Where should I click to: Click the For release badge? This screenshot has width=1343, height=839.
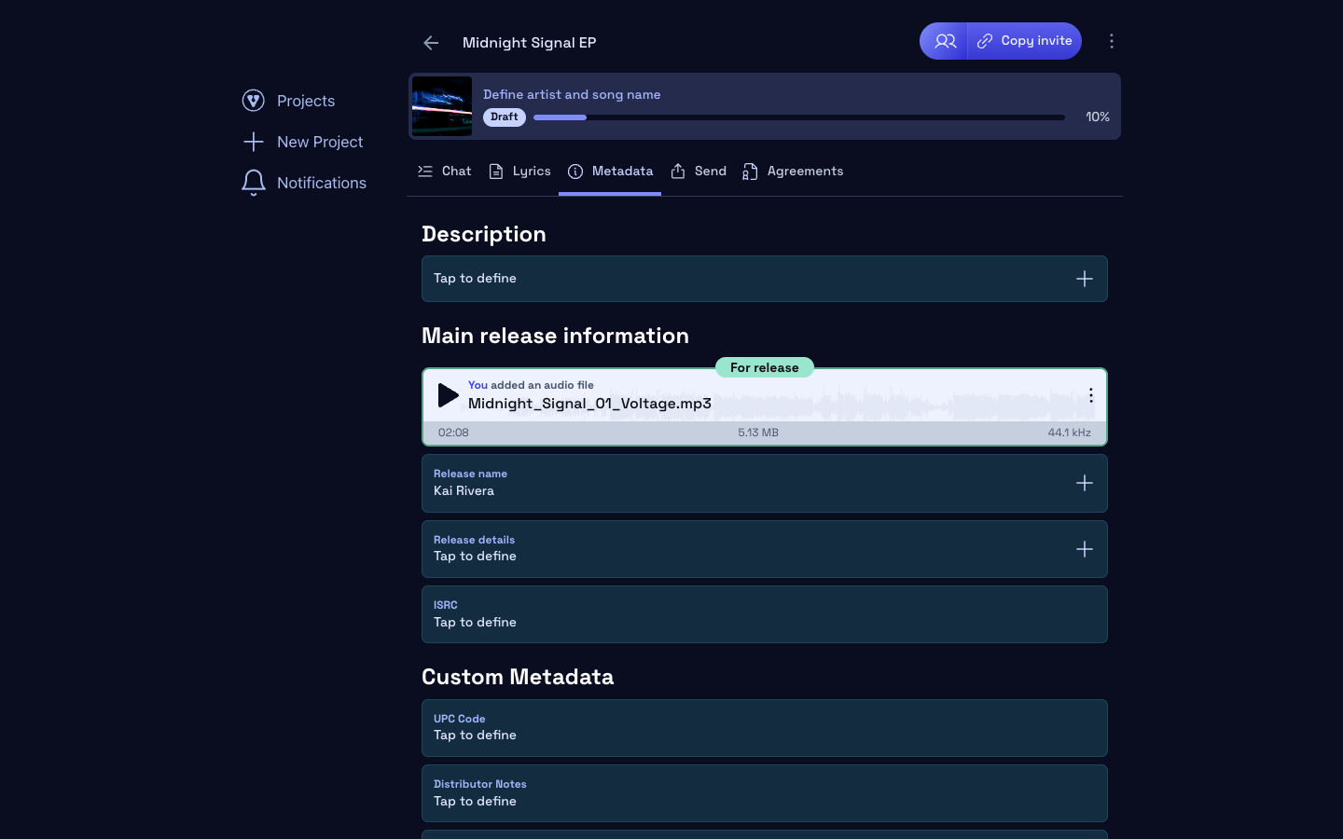coord(765,368)
